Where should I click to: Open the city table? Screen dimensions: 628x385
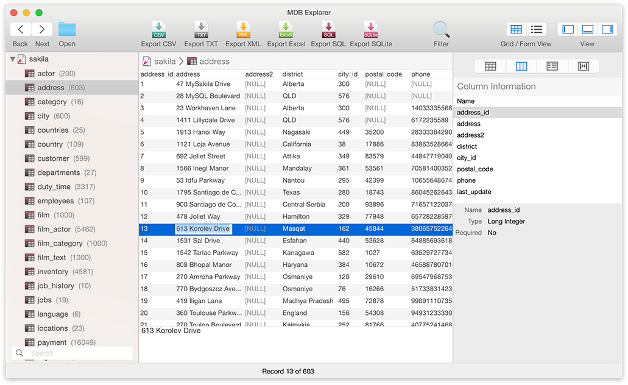coord(72,116)
